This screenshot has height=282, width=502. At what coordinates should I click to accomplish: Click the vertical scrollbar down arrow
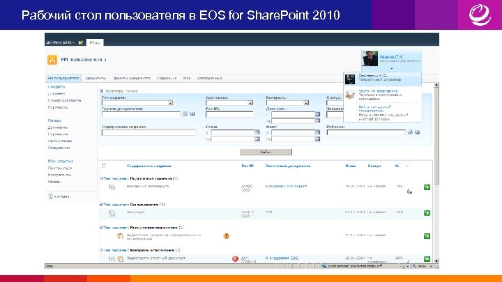(436, 261)
